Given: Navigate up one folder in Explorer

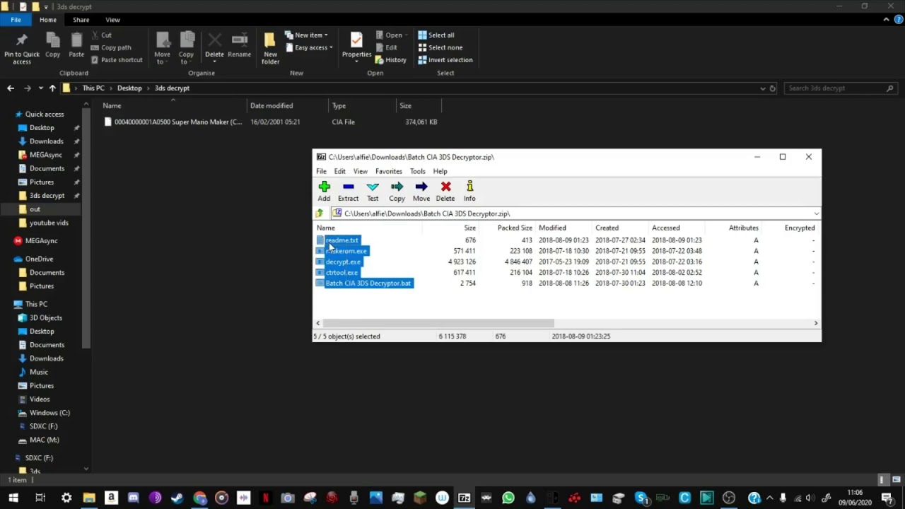Looking at the screenshot, I should (52, 88).
